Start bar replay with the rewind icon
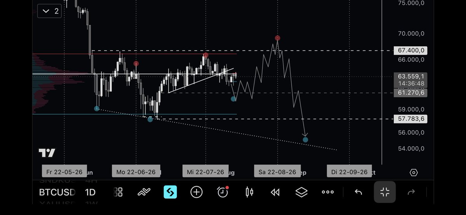The width and height of the screenshot is (466, 215). pos(275,192)
